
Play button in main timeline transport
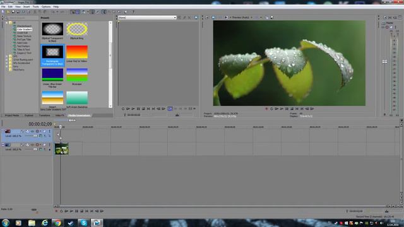tap(71, 211)
